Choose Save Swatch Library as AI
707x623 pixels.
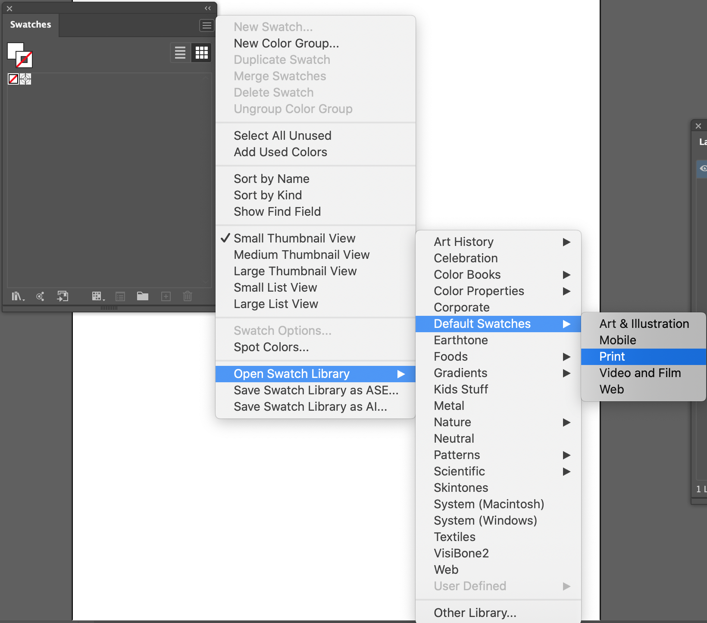tap(315, 406)
